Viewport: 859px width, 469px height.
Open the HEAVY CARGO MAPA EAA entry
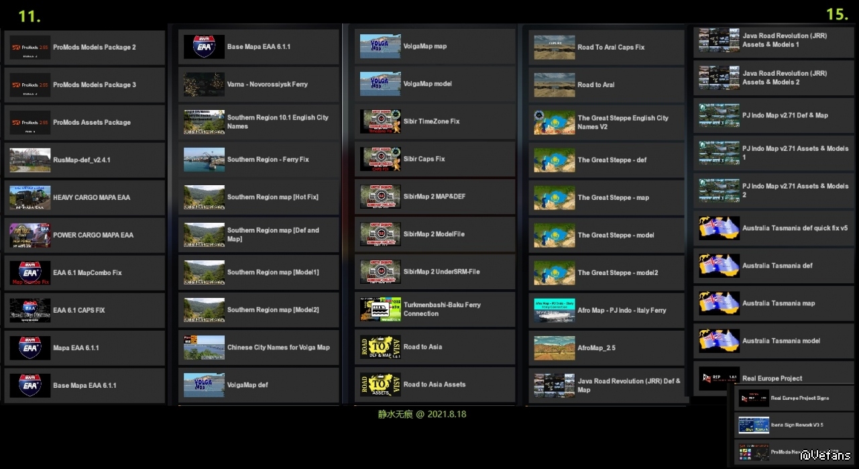click(x=84, y=198)
